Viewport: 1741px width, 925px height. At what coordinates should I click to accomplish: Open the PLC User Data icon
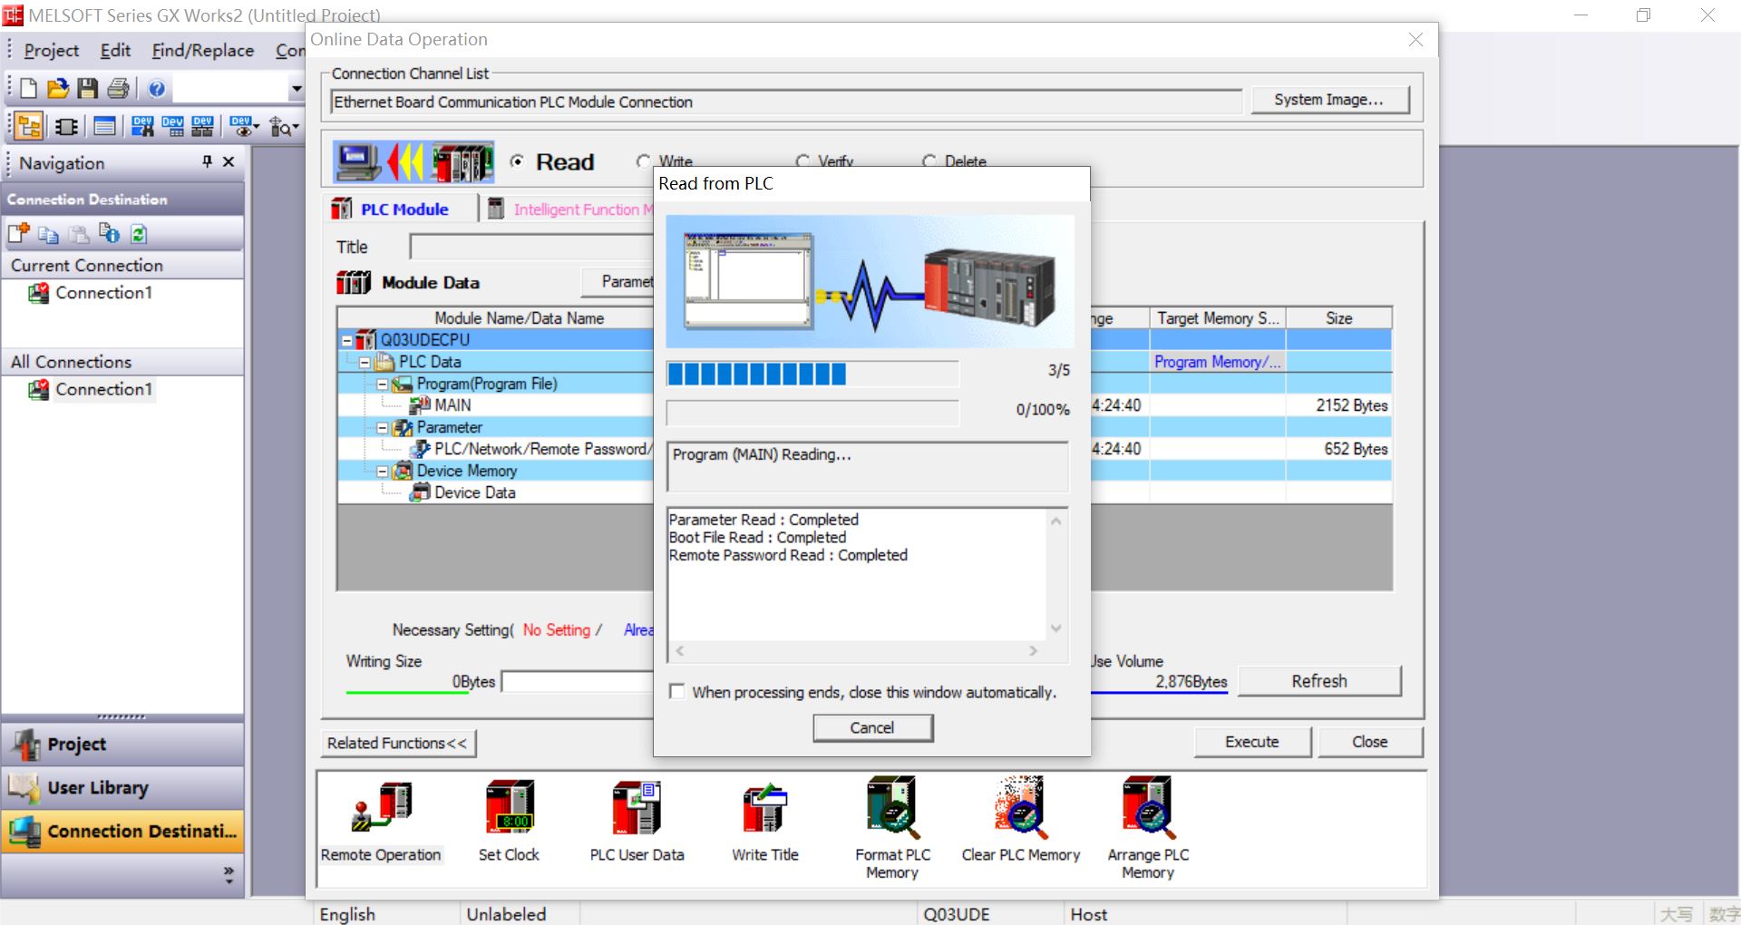[x=637, y=807]
